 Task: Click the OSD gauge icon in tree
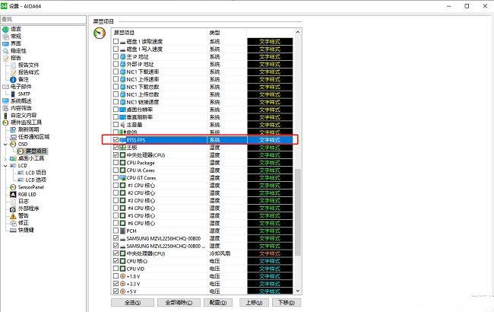(13, 144)
